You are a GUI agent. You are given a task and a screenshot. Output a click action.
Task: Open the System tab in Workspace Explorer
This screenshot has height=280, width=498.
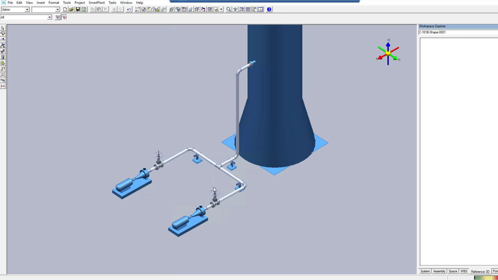point(425,271)
